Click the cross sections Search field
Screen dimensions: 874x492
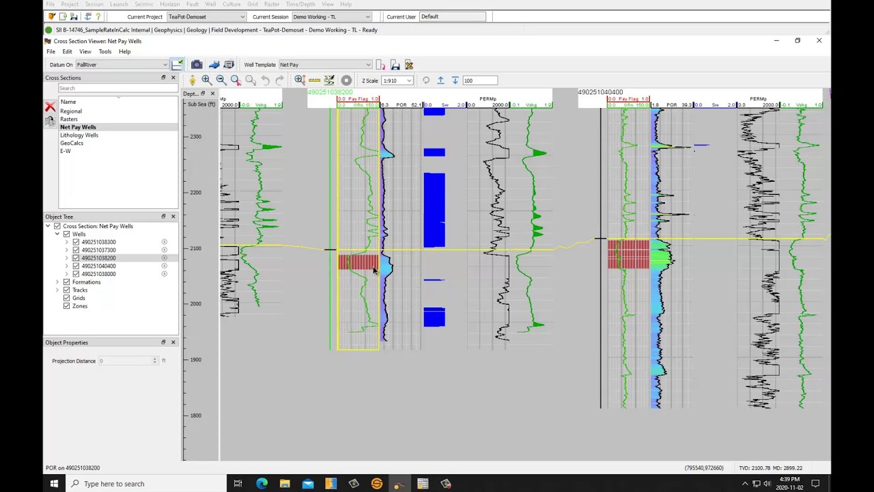117,88
